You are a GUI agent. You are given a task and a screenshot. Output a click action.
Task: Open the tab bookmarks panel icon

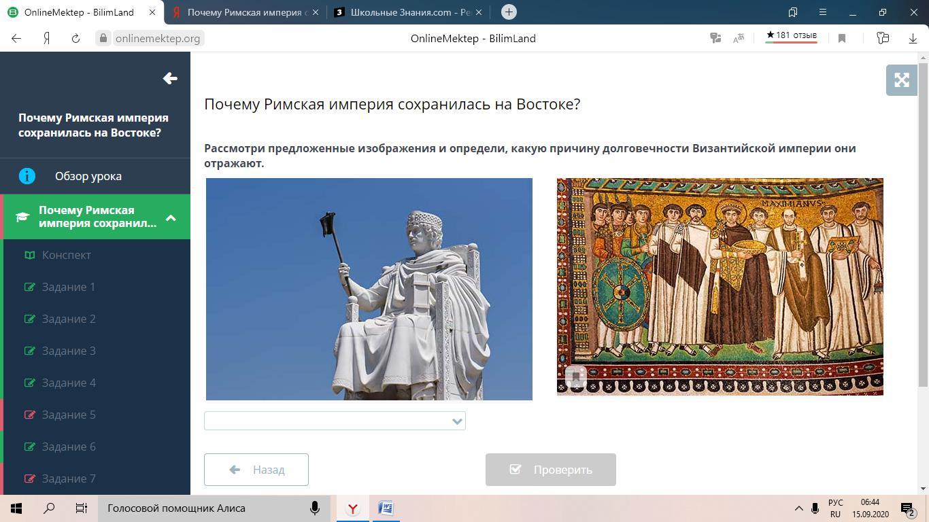793,12
